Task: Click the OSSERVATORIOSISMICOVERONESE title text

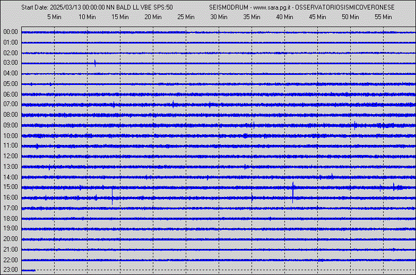Action: point(345,7)
